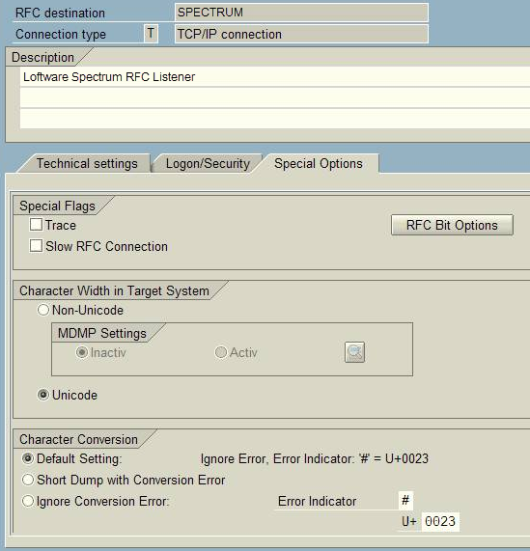
Task: Pick the Activ MDMP radio button
Action: point(221,352)
